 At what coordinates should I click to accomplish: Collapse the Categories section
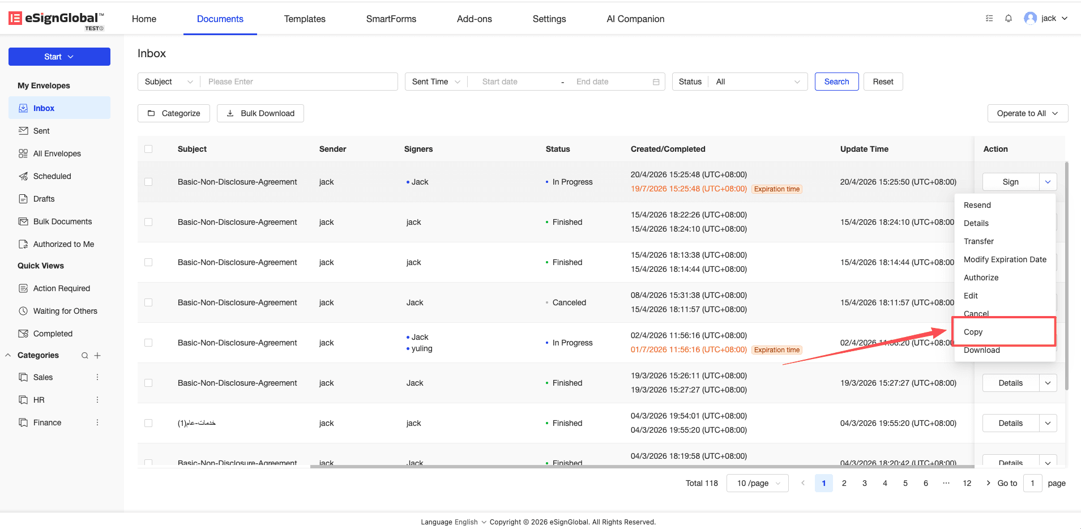8,355
